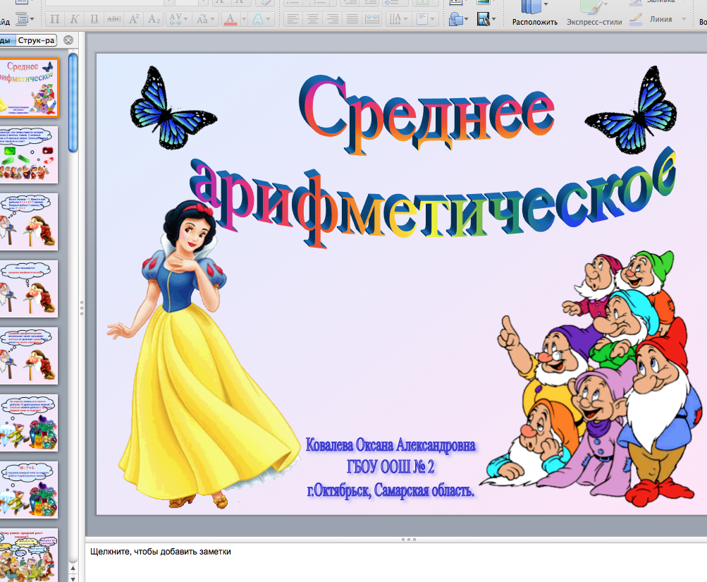Click the text Ковалева Оксана Александровна
This screenshot has height=582, width=707.
coord(391,445)
